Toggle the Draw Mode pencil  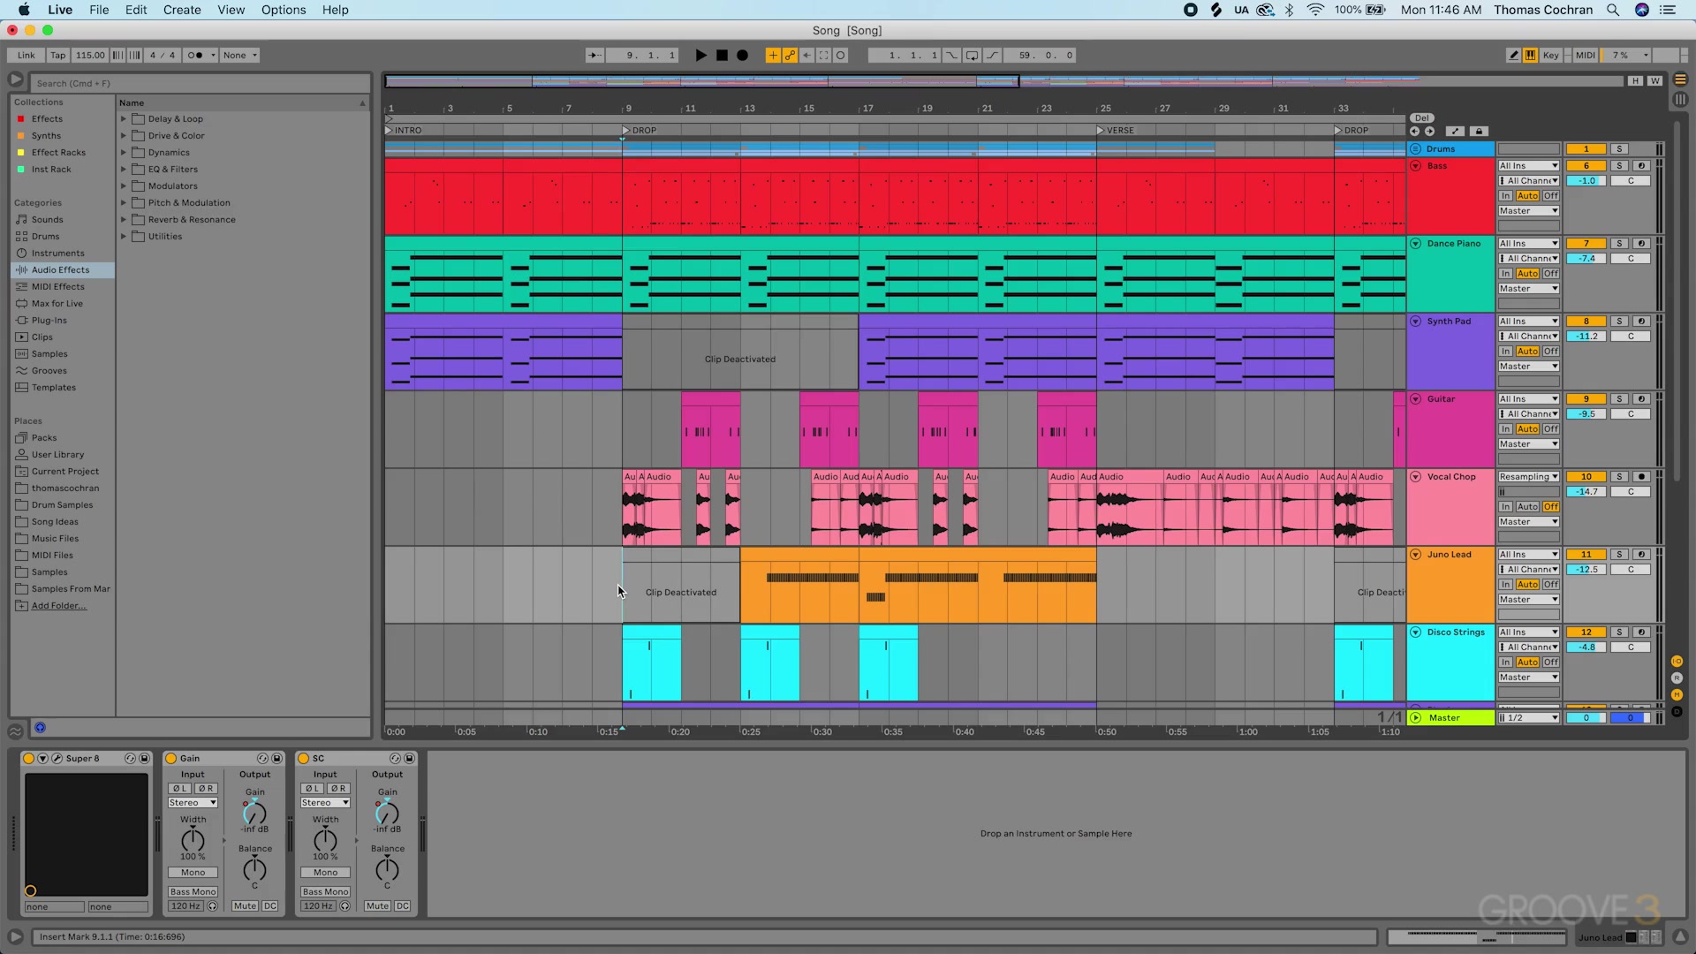click(x=1513, y=55)
